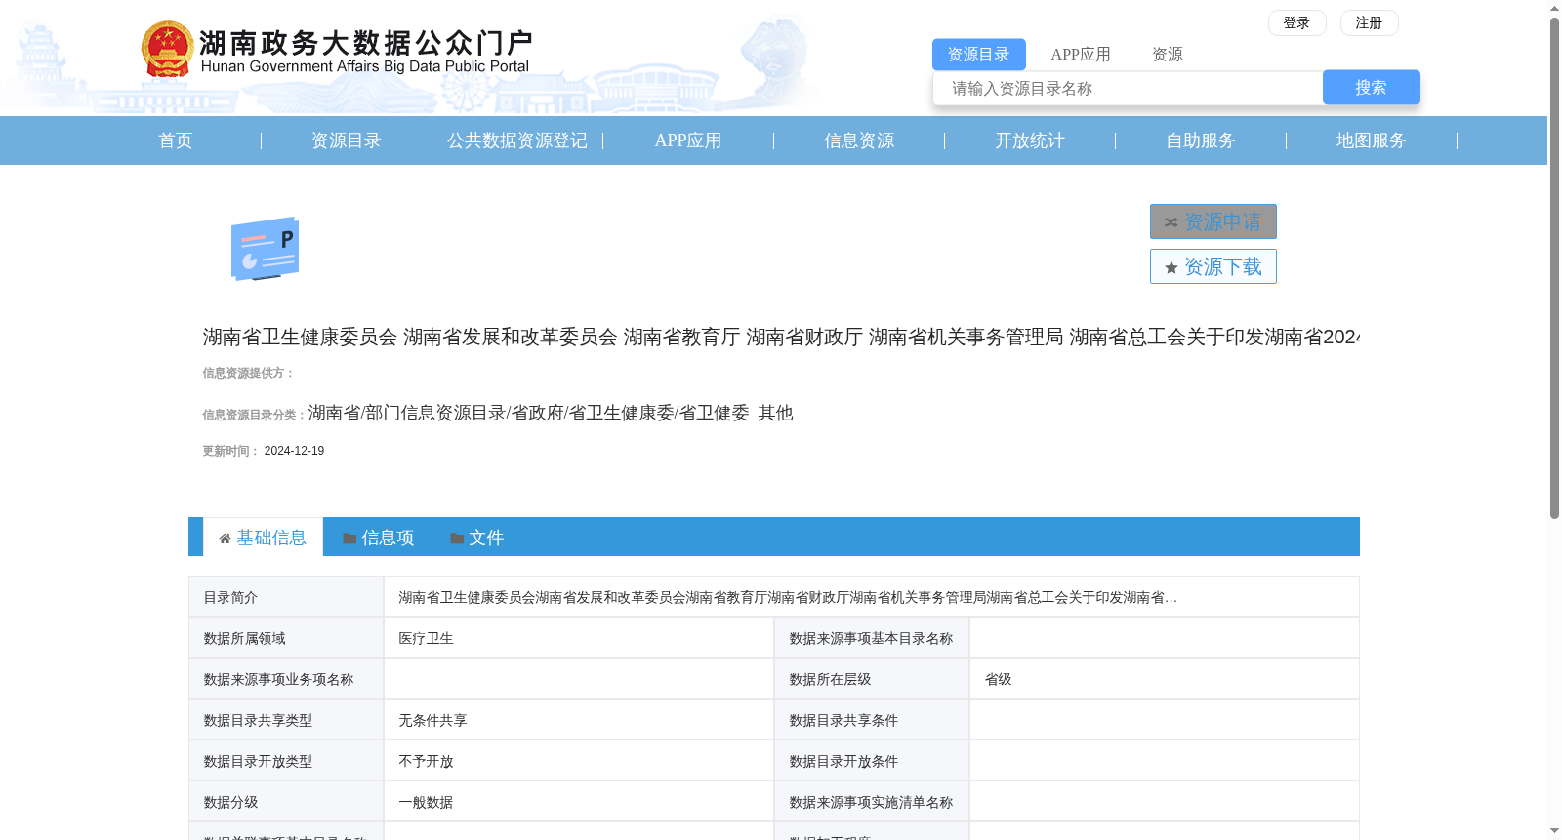Open APP应用 in the navigation bar

pyautogui.click(x=688, y=140)
